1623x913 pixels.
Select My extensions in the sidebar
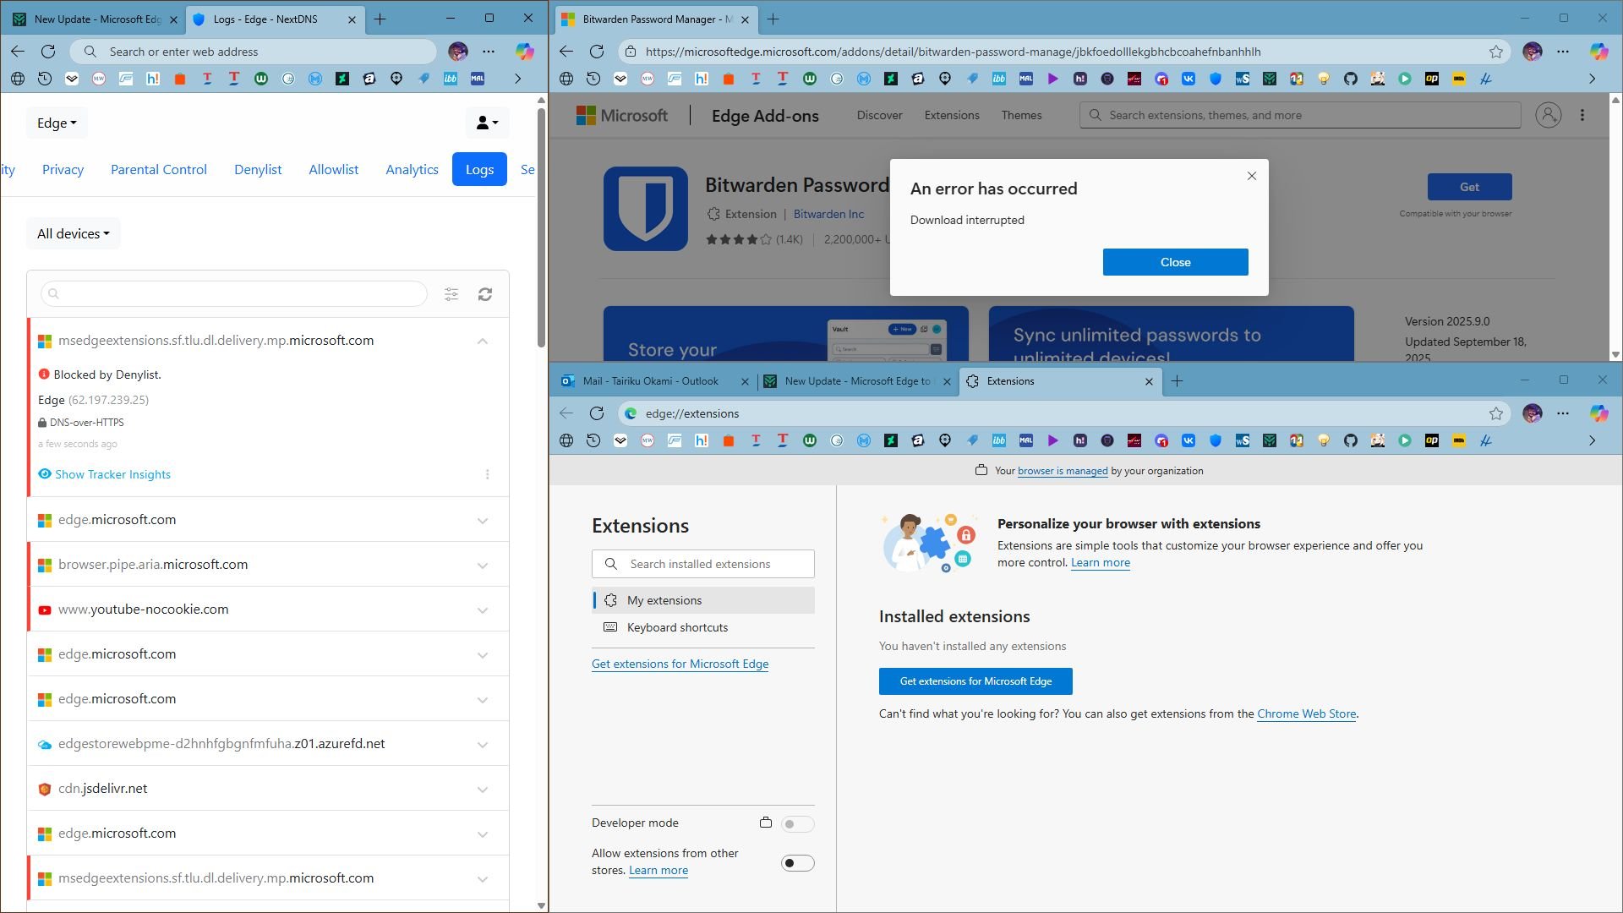click(703, 600)
